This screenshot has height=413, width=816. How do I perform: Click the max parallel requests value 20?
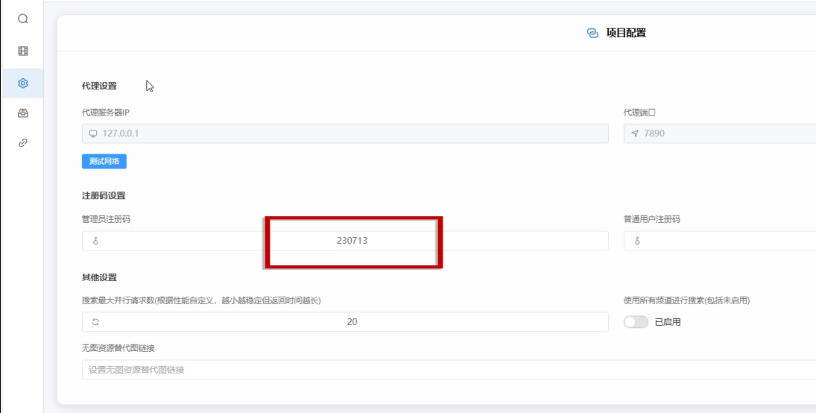352,322
